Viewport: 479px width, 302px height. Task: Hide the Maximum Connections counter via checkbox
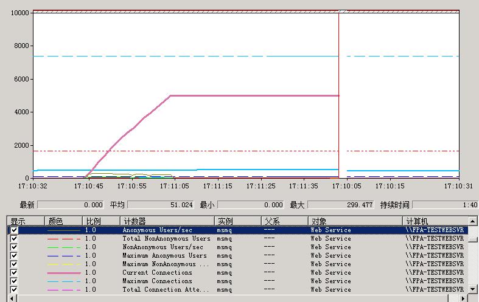[x=14, y=281]
